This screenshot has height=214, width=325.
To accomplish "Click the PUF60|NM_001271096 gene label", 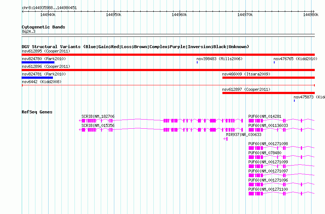I will pos(268,180).
